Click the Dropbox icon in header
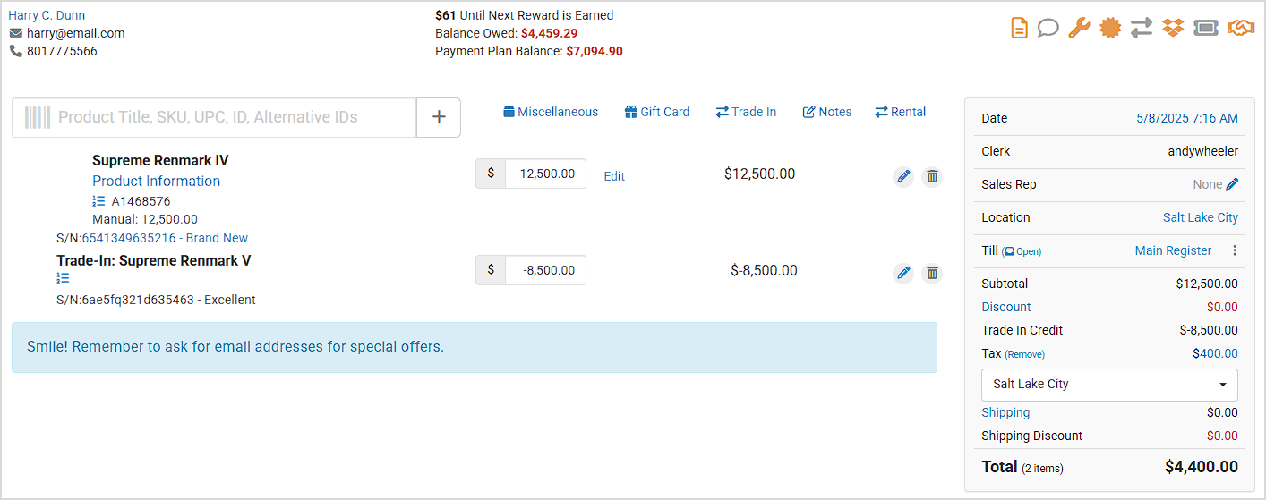Screen dimensions: 1266x500 [1173, 28]
